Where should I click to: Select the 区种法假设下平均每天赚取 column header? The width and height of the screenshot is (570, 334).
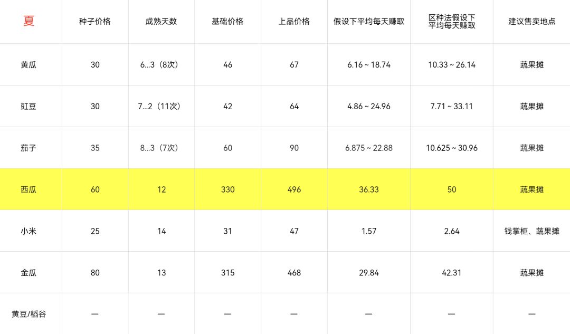pos(452,22)
